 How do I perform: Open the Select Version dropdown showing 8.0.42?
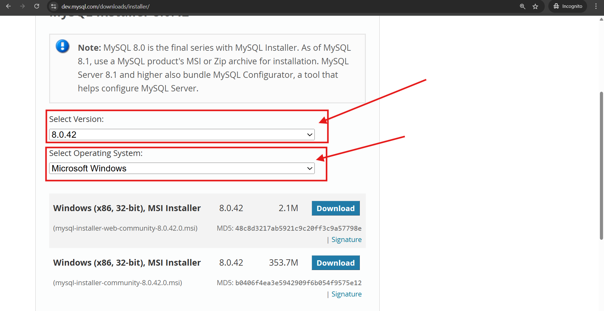tap(182, 135)
